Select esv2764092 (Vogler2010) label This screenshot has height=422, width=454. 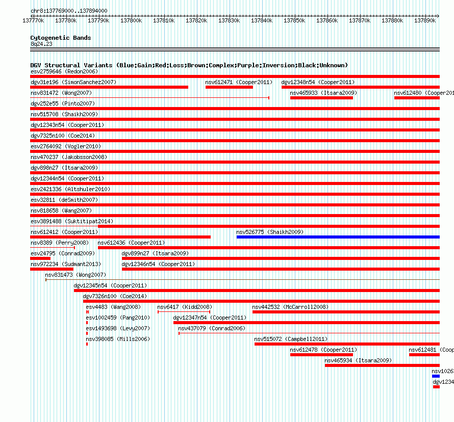click(66, 146)
